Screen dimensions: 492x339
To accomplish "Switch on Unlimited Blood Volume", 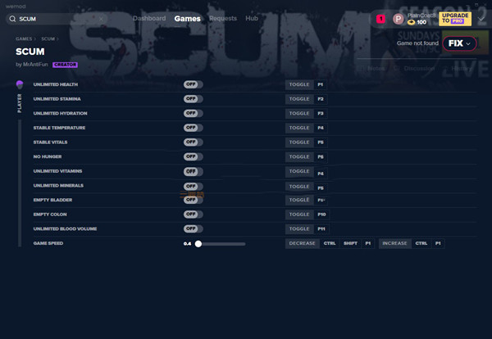I will tap(193, 228).
